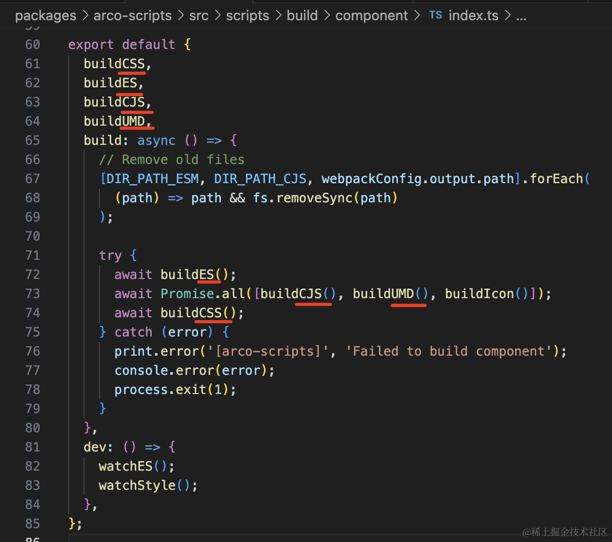Open 'arco-scripts' breadcrumb segment
This screenshot has width=612, height=542.
click(133, 15)
